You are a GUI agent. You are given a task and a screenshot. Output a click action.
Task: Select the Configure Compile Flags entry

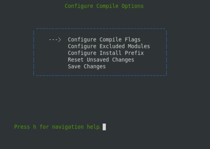(104, 40)
